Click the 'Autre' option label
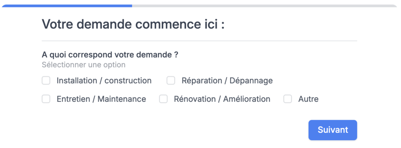The image size is (401, 148). 309,99
